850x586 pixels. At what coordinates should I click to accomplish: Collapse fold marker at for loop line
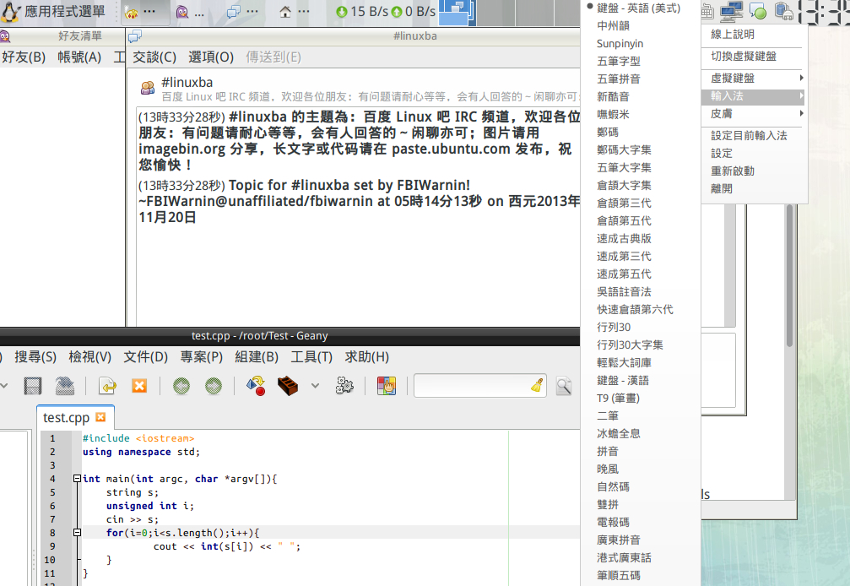pos(77,533)
